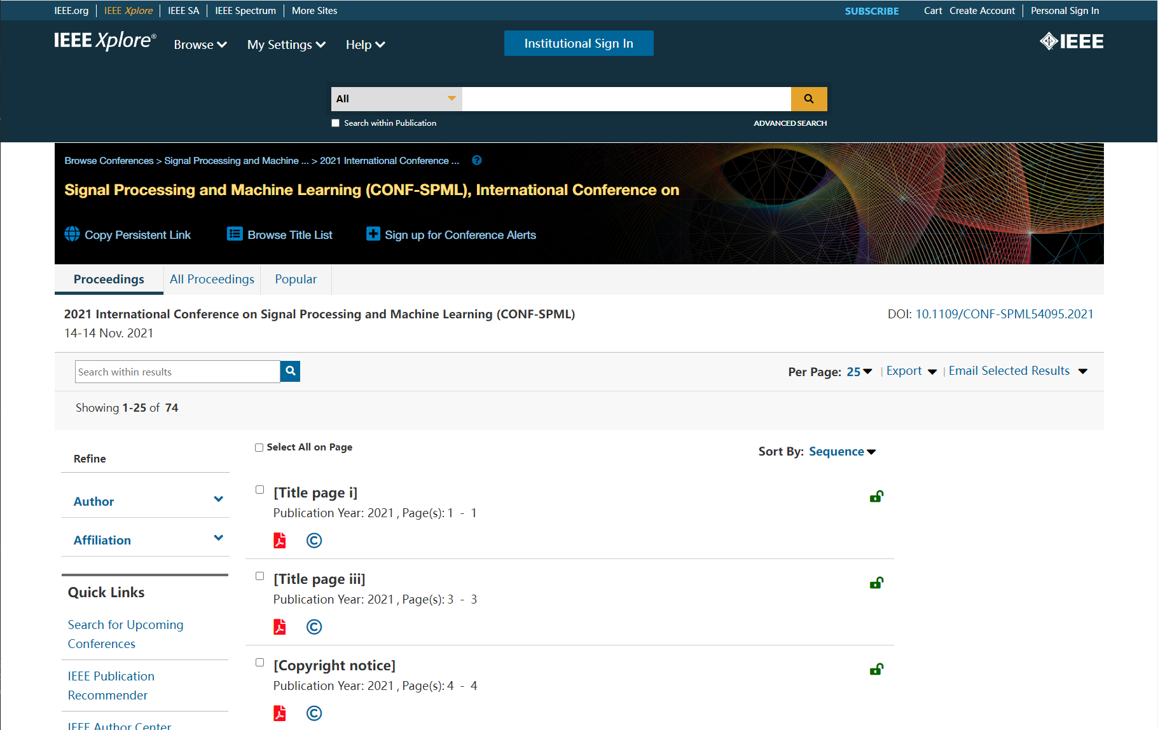The image size is (1158, 730).
Task: Click the open access lock for [Title page iii]
Action: point(876,583)
